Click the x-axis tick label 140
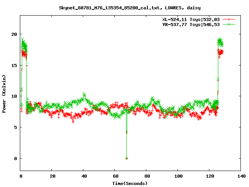This screenshot has width=249, height=187. point(241,176)
